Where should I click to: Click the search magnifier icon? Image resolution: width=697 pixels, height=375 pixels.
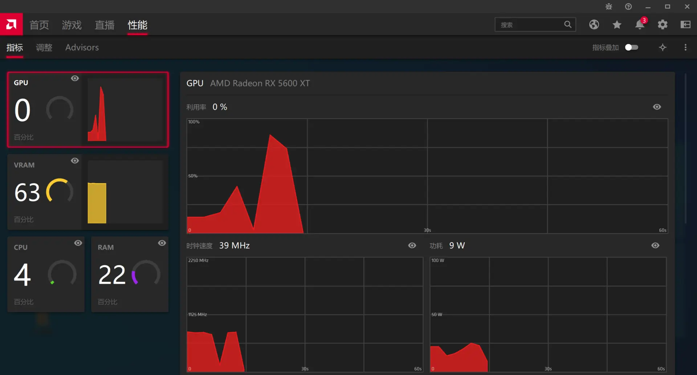[568, 24]
